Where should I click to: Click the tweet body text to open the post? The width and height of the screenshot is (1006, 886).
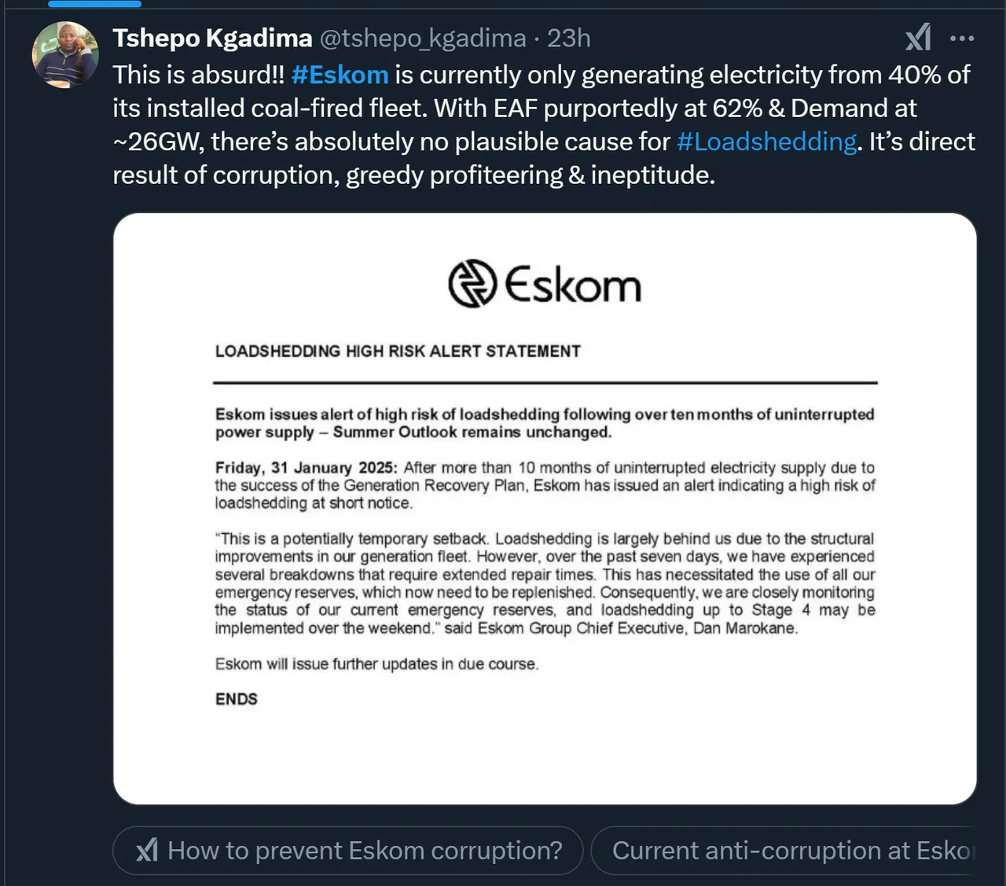point(544,124)
